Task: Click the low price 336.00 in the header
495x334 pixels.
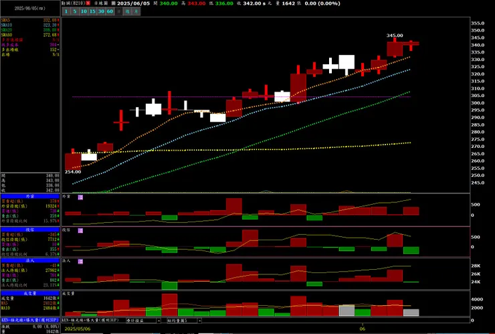Action: 225,3
